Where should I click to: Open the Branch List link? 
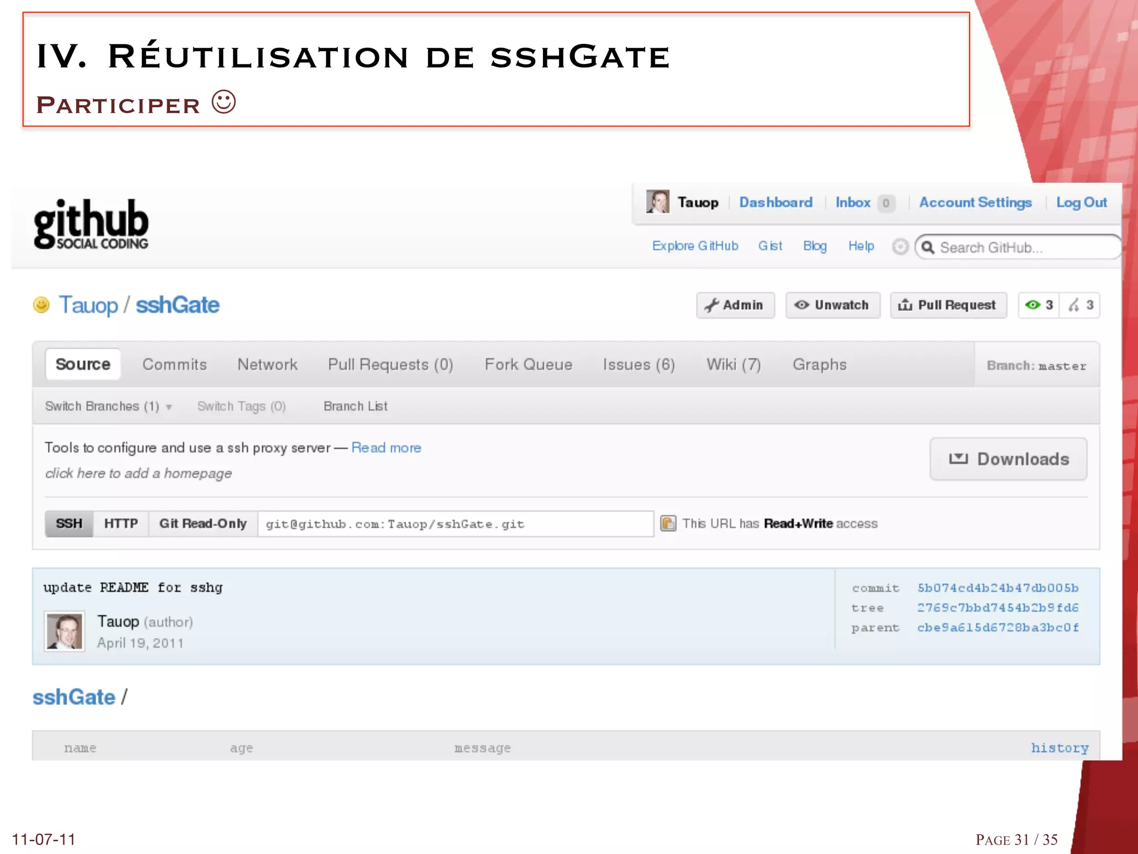coord(356,406)
